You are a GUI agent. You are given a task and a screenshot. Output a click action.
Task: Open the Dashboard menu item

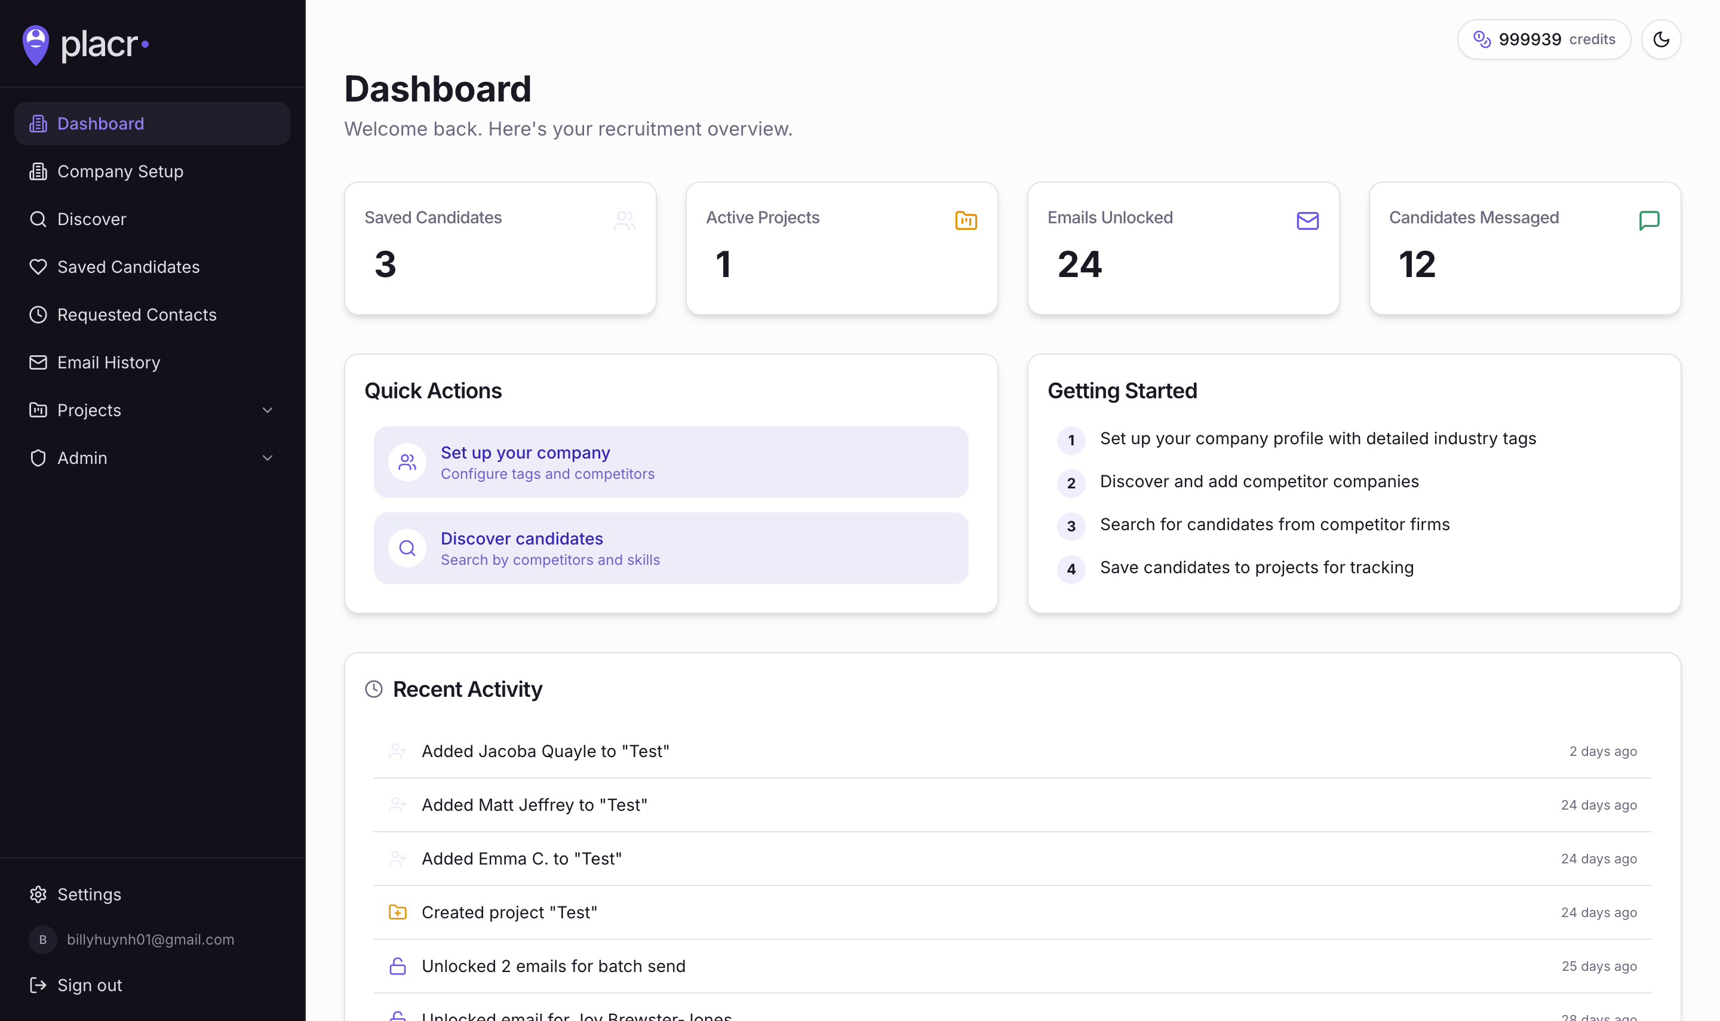pyautogui.click(x=152, y=124)
